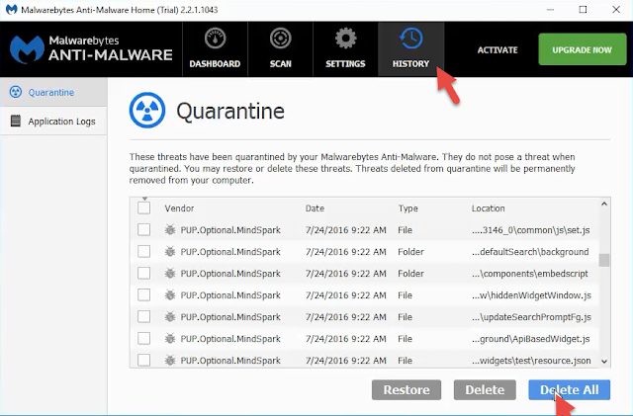The width and height of the screenshot is (633, 416).
Task: Toggle the select-all checkbox in table header
Action: point(144,208)
